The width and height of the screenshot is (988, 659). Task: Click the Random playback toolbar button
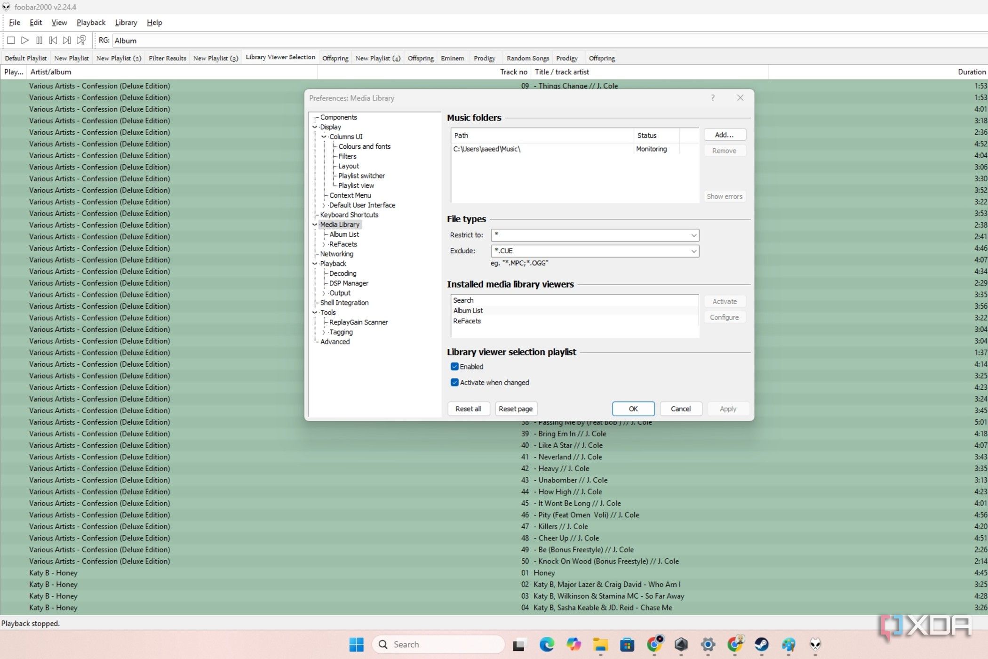point(81,40)
